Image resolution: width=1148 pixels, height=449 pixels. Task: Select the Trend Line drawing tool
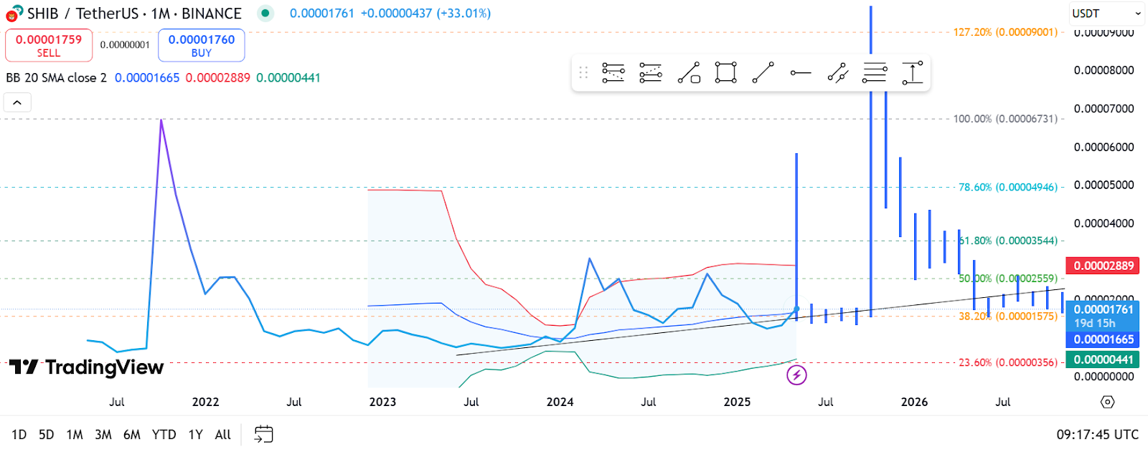763,73
